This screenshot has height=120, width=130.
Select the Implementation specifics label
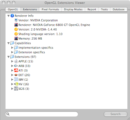[x=36, y=48]
